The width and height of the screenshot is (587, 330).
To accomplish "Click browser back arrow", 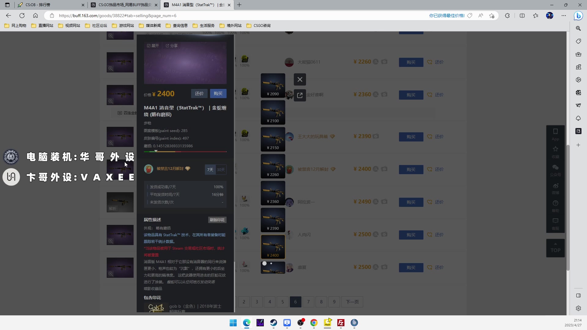I will coord(9,16).
